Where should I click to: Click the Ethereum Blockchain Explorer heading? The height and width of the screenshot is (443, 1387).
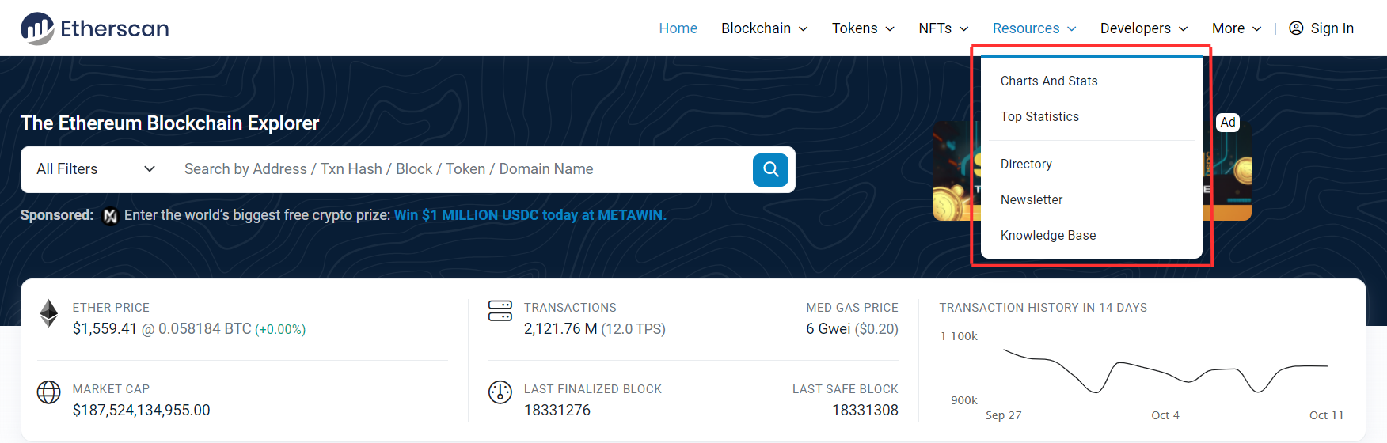click(169, 123)
